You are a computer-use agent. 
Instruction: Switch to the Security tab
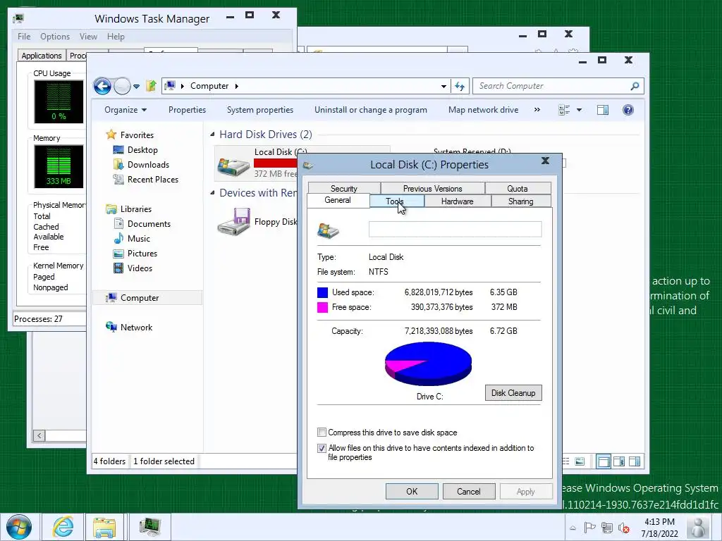point(344,188)
